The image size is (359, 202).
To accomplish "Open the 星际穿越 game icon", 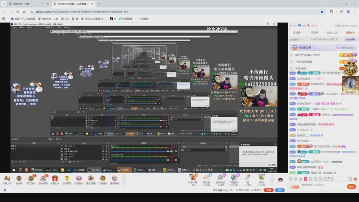I will (114, 180).
